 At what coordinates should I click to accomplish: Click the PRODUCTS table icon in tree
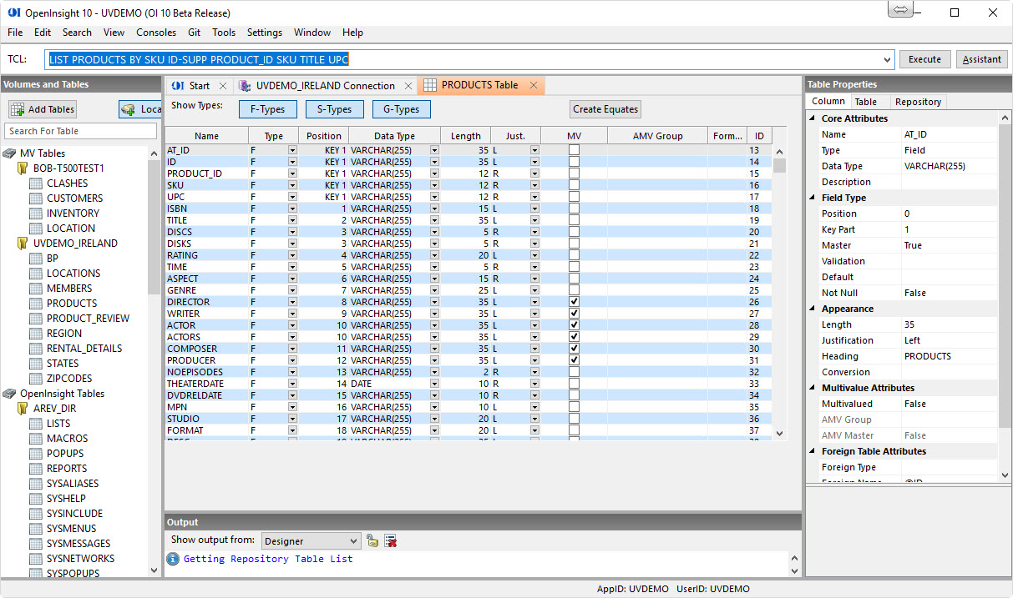coord(36,304)
